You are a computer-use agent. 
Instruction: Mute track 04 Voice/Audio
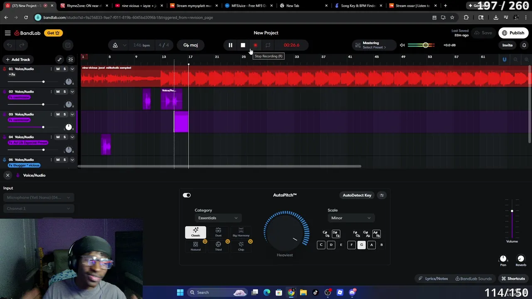tap(58, 137)
